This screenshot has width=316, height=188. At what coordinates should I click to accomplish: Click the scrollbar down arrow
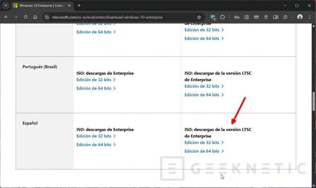pyautogui.click(x=314, y=186)
